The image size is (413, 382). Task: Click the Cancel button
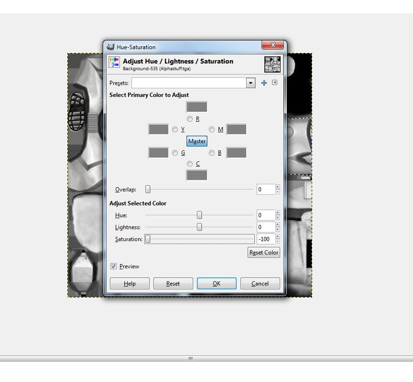click(x=260, y=284)
